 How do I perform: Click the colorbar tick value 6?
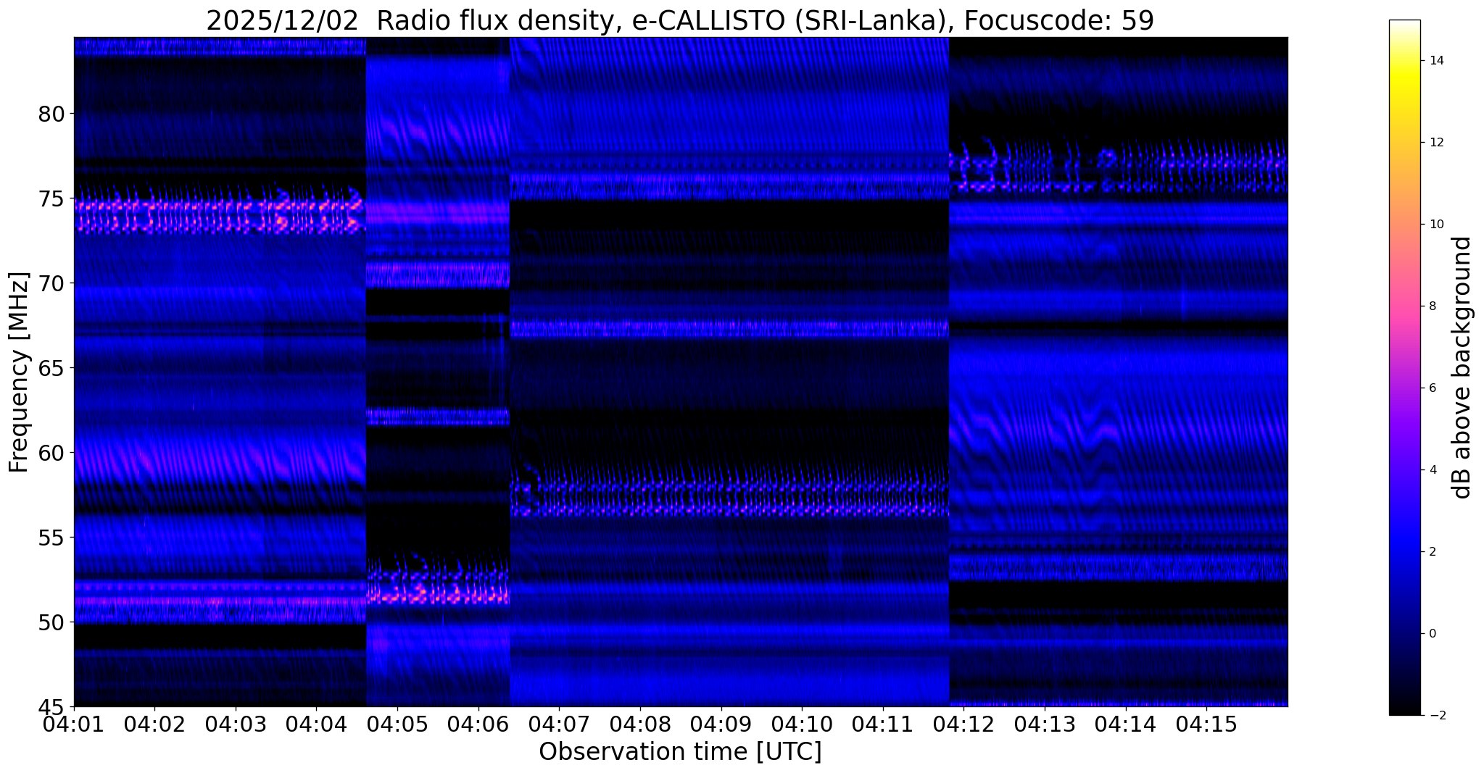[1432, 388]
